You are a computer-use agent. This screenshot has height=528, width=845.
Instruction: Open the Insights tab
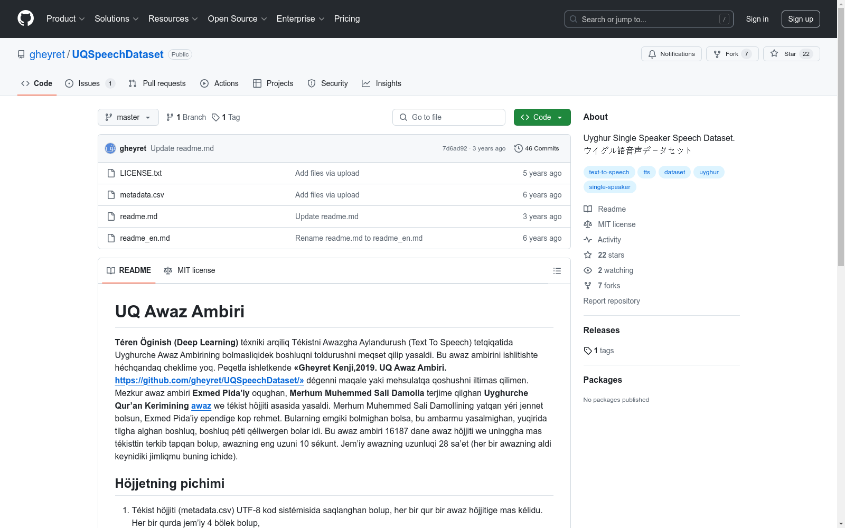click(x=381, y=83)
